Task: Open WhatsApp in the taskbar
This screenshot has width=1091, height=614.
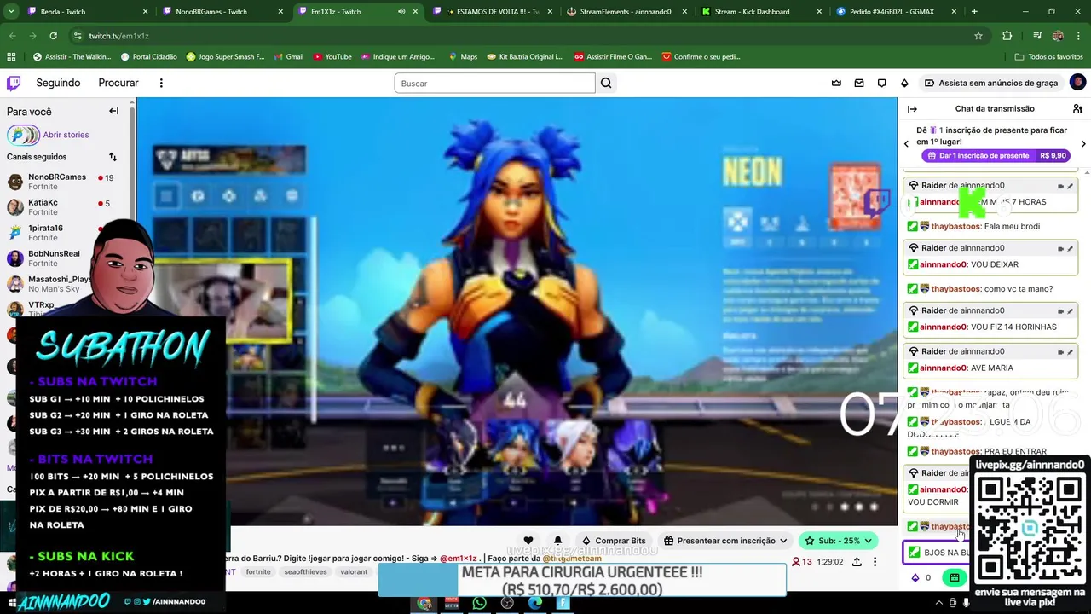Action: point(479,603)
